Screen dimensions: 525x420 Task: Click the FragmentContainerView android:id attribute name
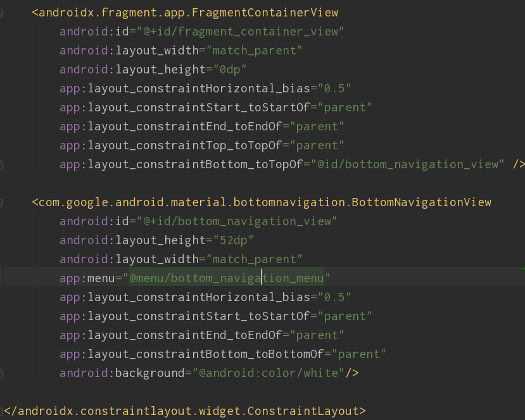coord(94,32)
